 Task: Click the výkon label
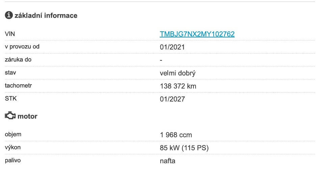coord(12,147)
